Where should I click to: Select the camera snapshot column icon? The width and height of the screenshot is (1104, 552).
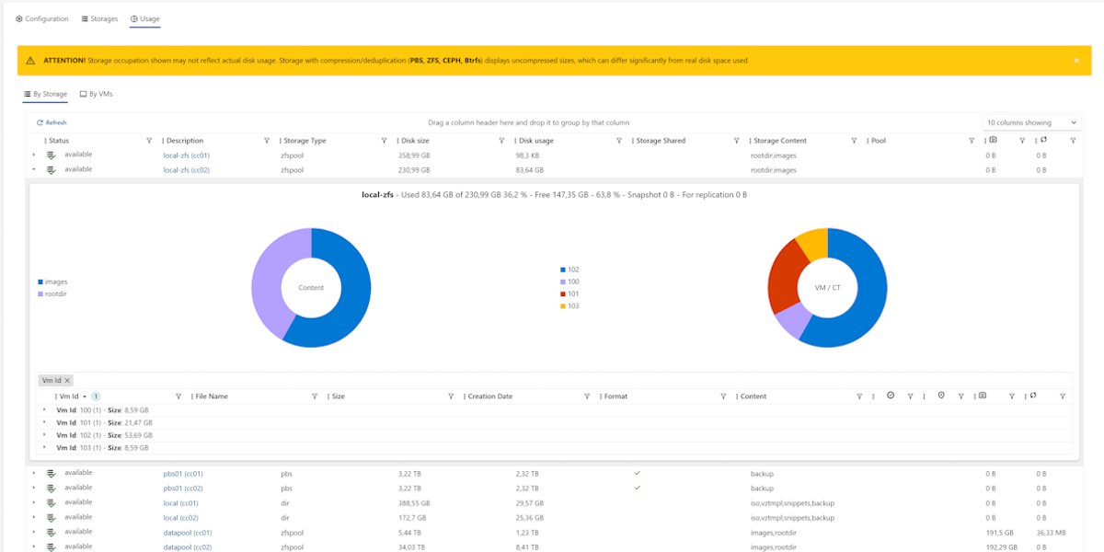[x=992, y=141]
